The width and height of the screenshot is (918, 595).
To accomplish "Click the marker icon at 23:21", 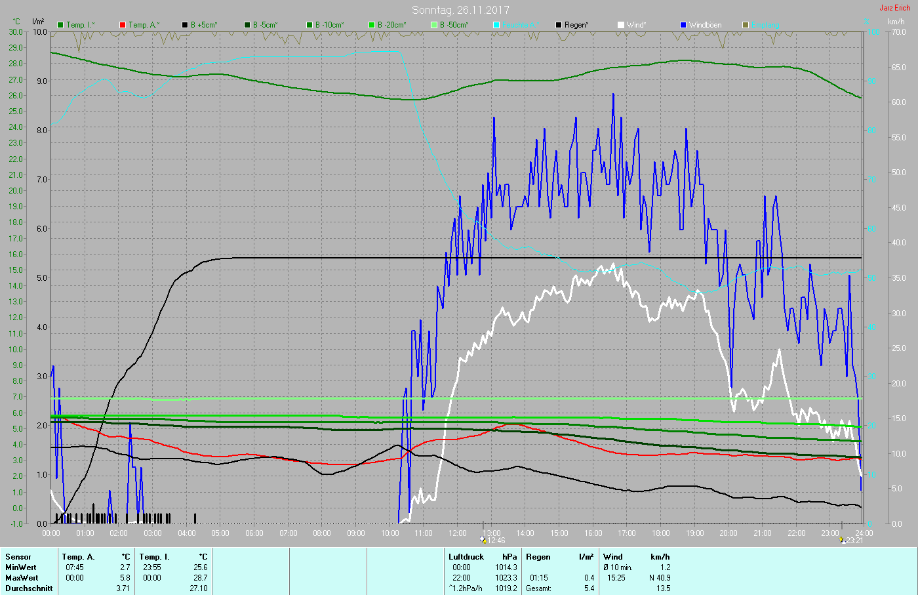I will [842, 541].
